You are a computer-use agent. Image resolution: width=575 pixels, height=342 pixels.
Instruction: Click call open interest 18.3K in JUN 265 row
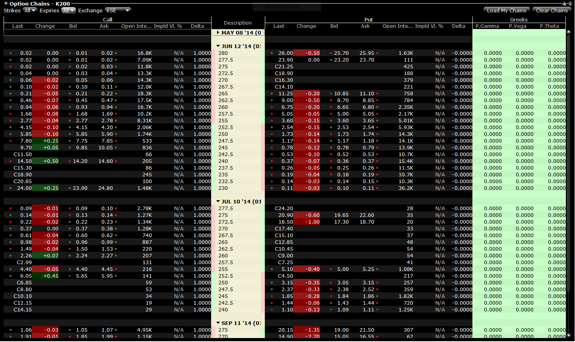click(x=145, y=94)
